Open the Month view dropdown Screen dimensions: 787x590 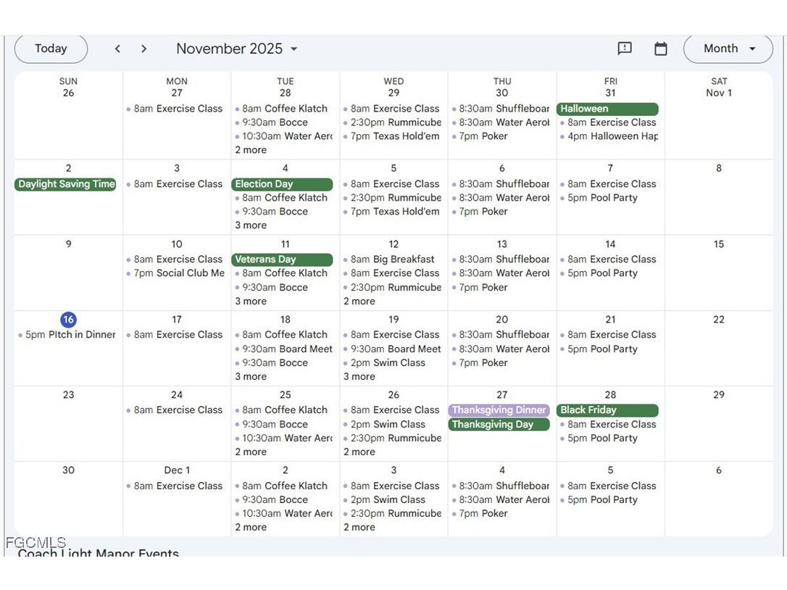(728, 49)
